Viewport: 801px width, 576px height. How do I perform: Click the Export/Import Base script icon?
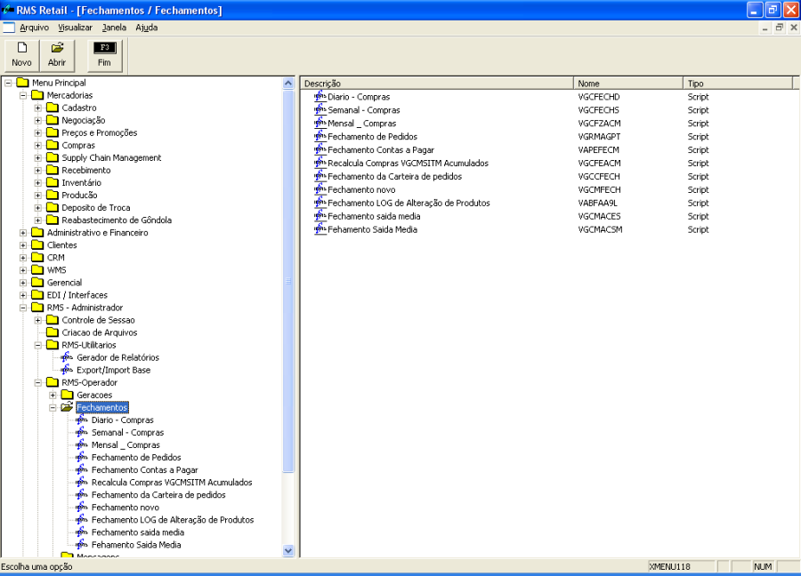tap(67, 370)
